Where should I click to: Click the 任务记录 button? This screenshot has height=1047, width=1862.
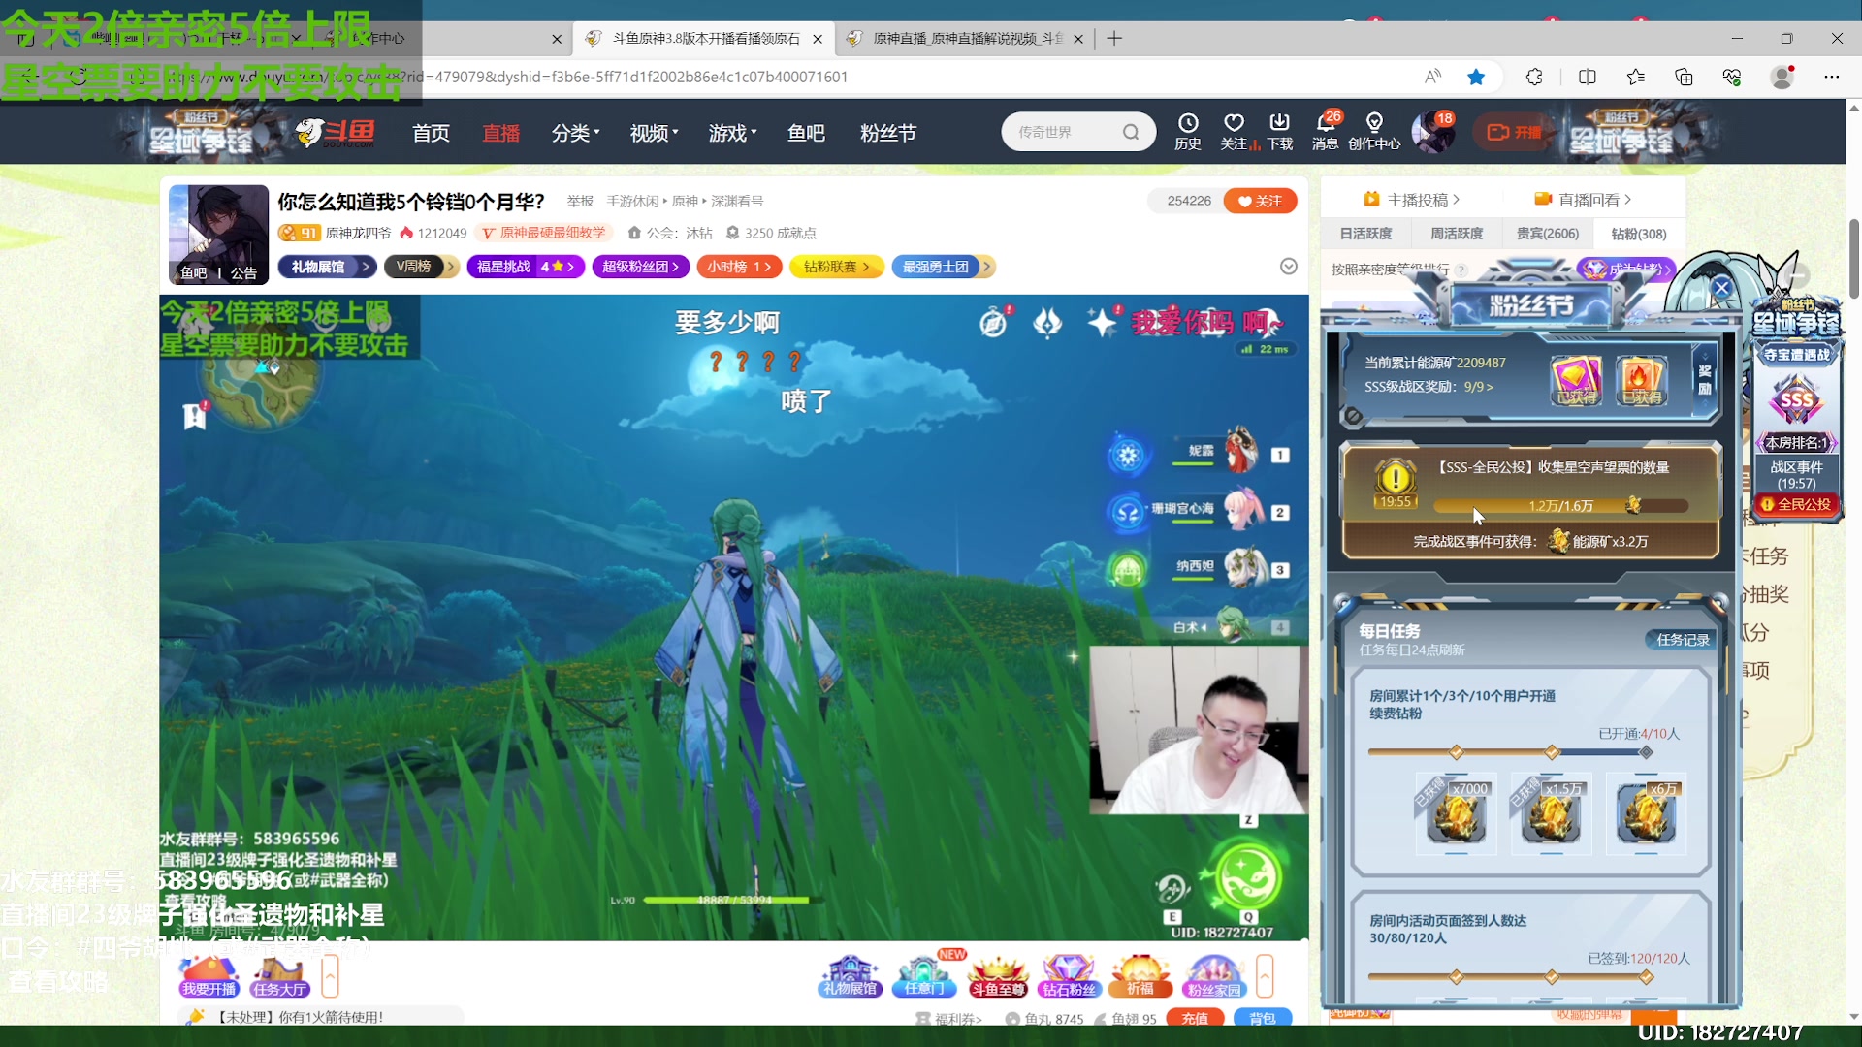click(x=1683, y=640)
